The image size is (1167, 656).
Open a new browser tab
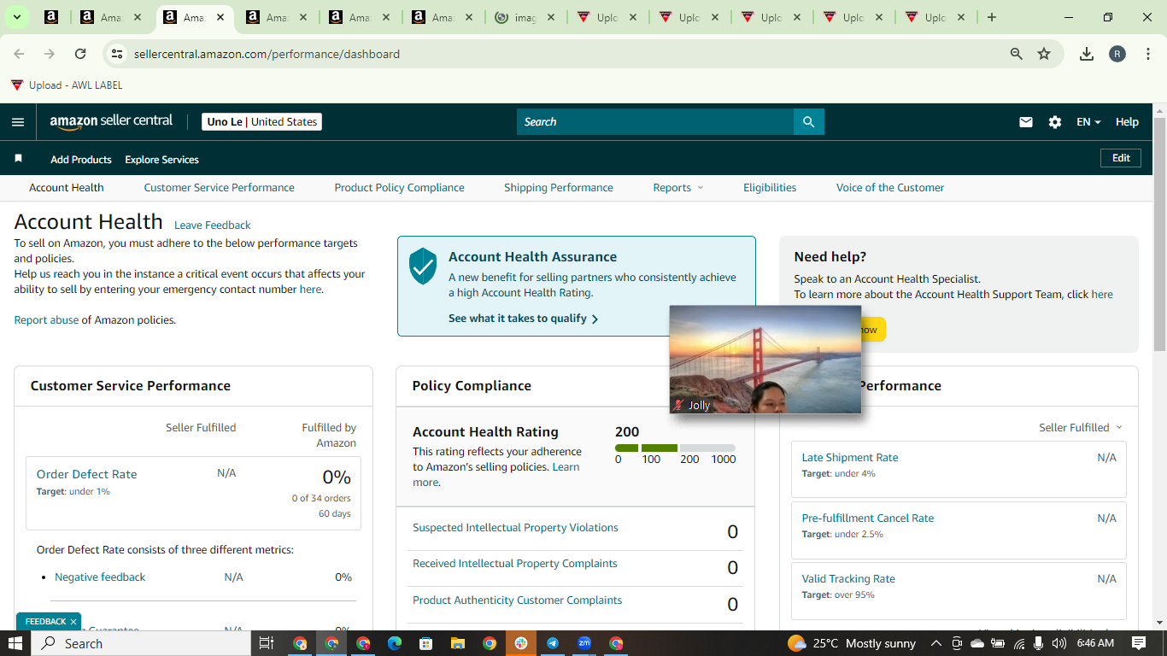coord(991,17)
